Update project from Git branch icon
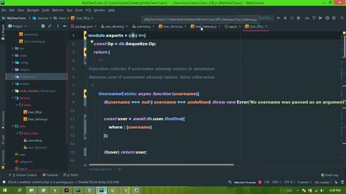Image resolution: width=346 pixels, height=194 pixels. [314, 18]
